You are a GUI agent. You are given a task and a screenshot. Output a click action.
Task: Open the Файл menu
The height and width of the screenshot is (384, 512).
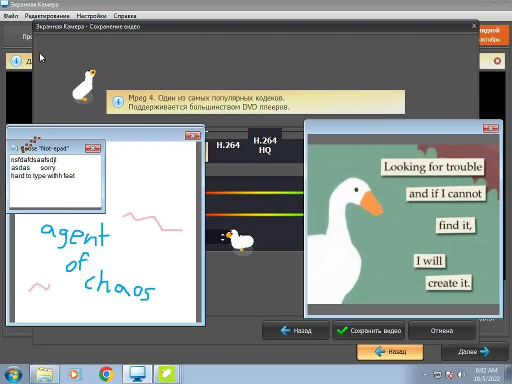point(11,15)
